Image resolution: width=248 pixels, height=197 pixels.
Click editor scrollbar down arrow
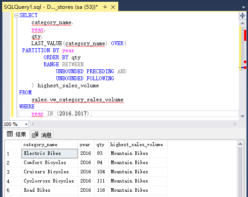click(242, 116)
